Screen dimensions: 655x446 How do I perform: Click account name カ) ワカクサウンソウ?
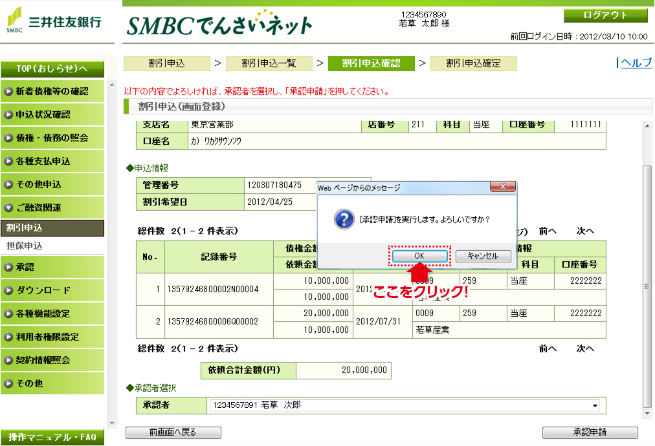coord(216,142)
